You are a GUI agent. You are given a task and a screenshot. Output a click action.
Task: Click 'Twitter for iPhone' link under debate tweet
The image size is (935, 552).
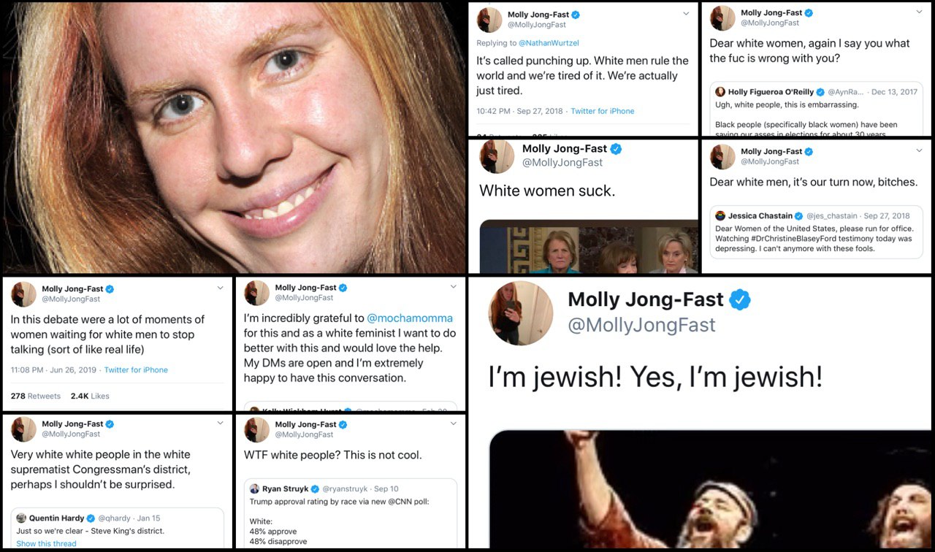[136, 370]
